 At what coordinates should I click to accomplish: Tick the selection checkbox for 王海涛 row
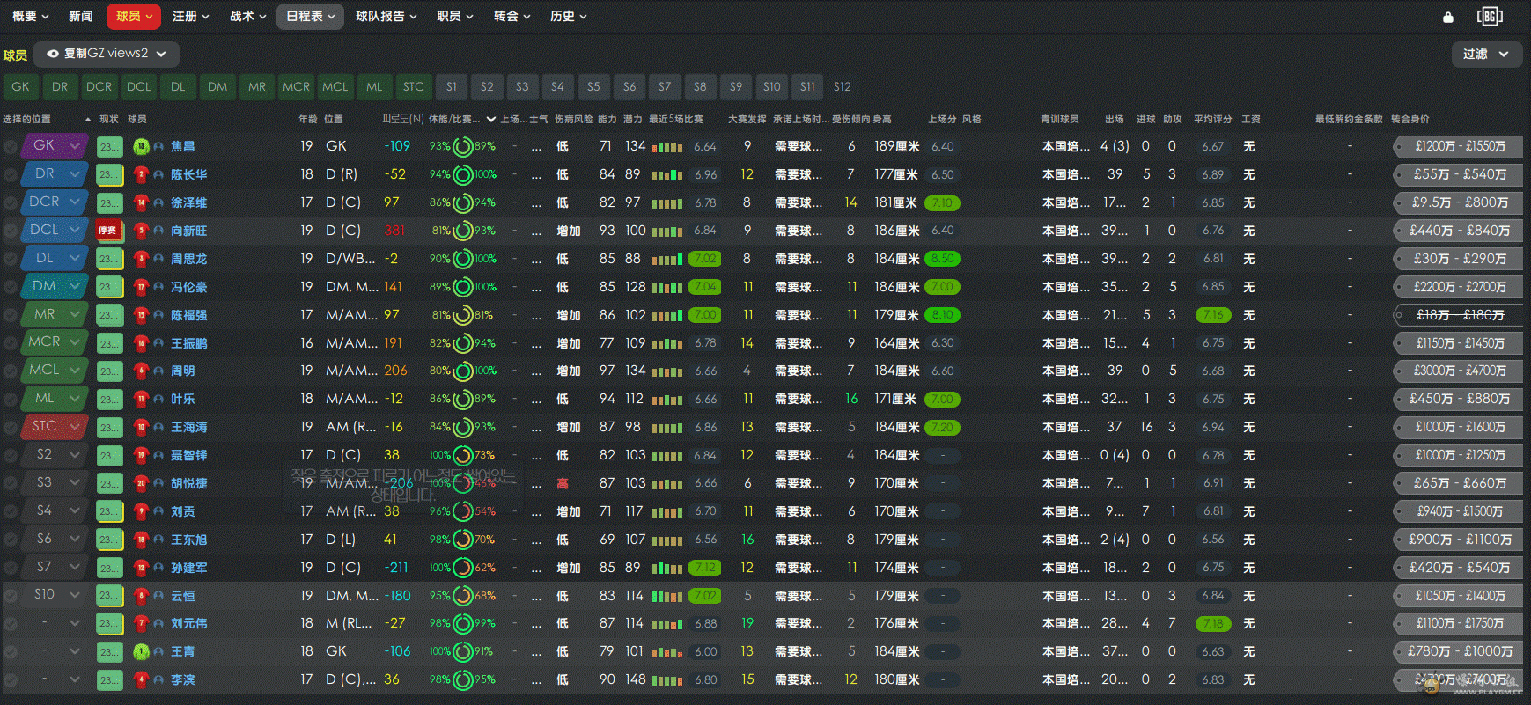coord(11,428)
